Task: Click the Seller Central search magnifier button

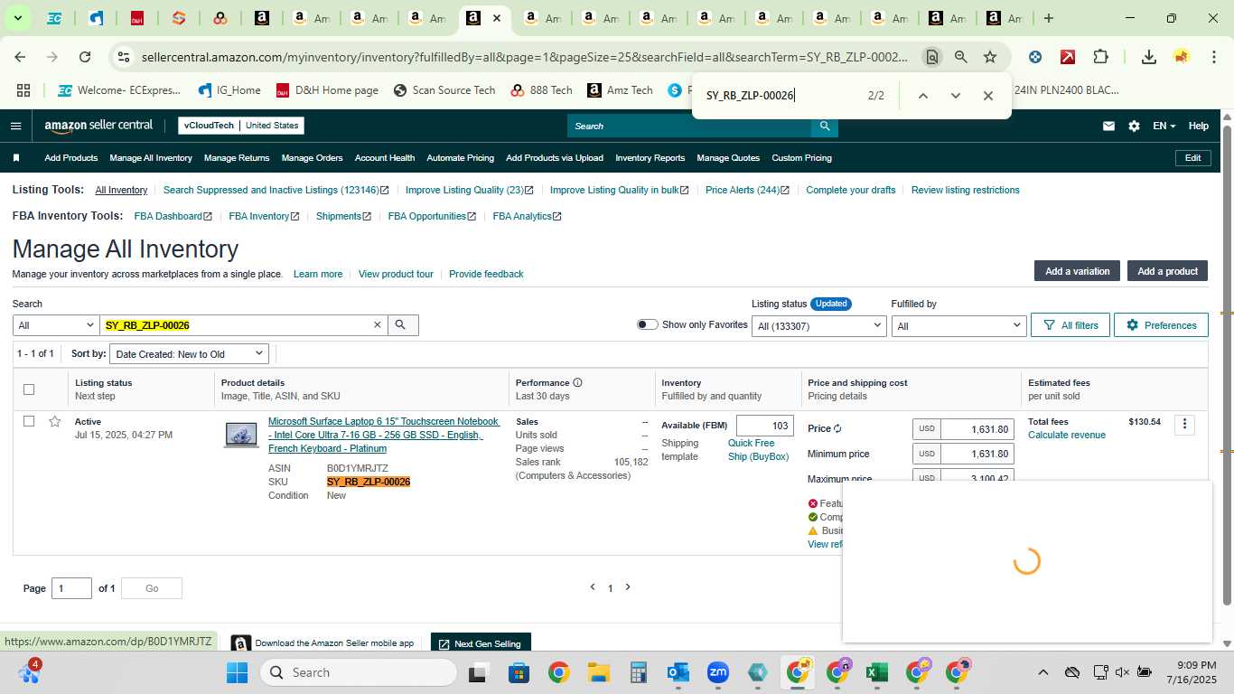Action: tap(824, 126)
